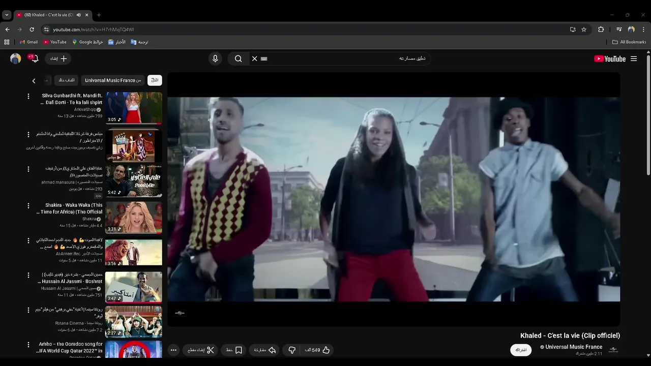This screenshot has height=366, width=651.
Task: Open Chrome profile avatar
Action: [631, 29]
